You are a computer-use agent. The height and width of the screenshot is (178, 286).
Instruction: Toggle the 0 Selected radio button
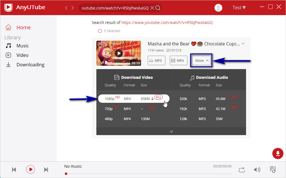point(100,31)
